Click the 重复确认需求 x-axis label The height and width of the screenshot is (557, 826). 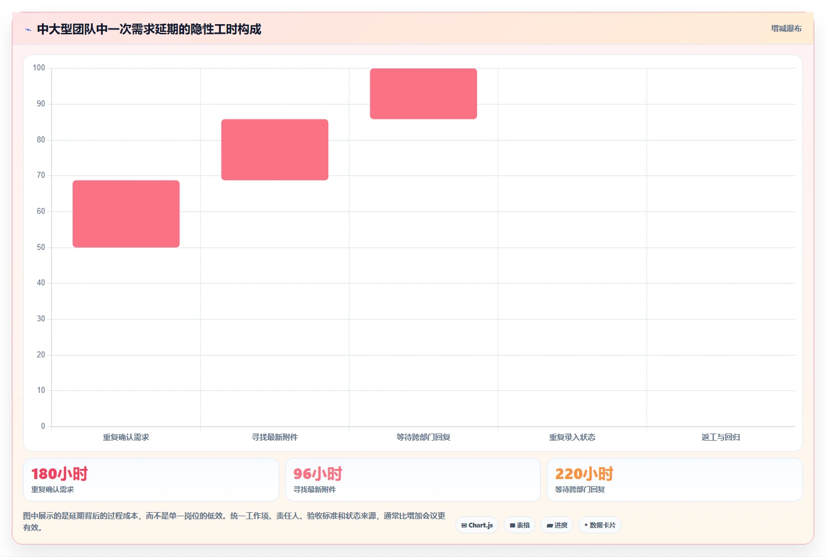click(x=126, y=437)
